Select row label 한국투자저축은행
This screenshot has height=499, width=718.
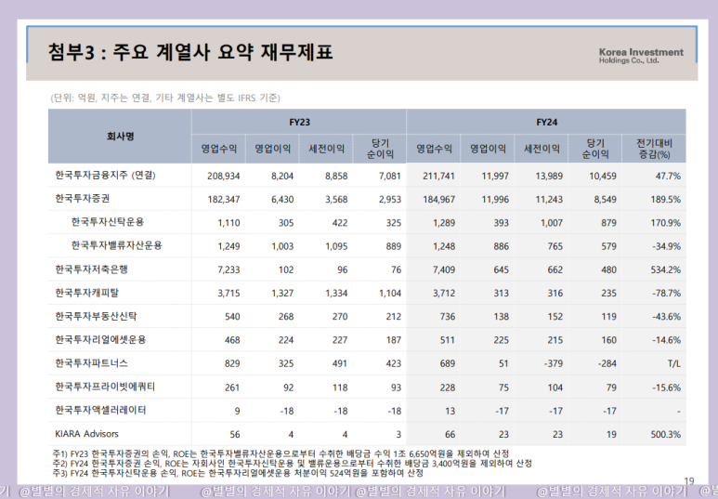(x=92, y=269)
